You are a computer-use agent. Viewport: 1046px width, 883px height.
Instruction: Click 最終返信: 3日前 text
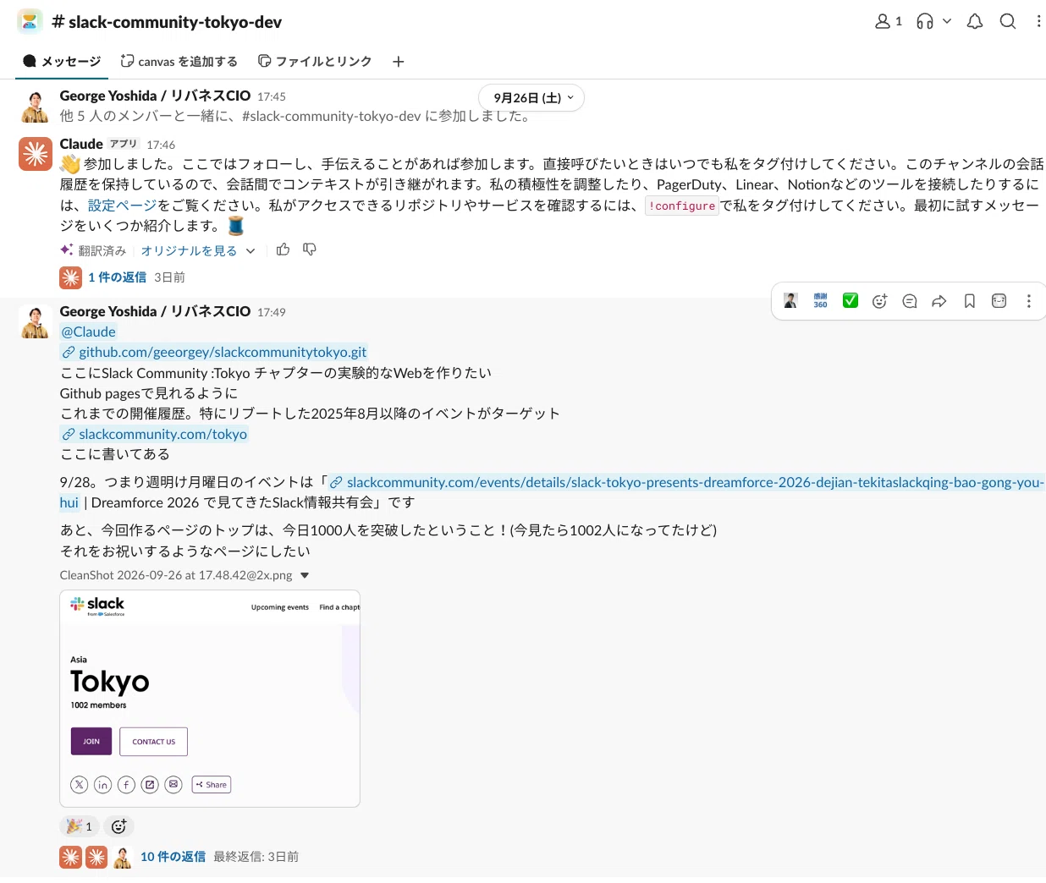[x=256, y=856]
